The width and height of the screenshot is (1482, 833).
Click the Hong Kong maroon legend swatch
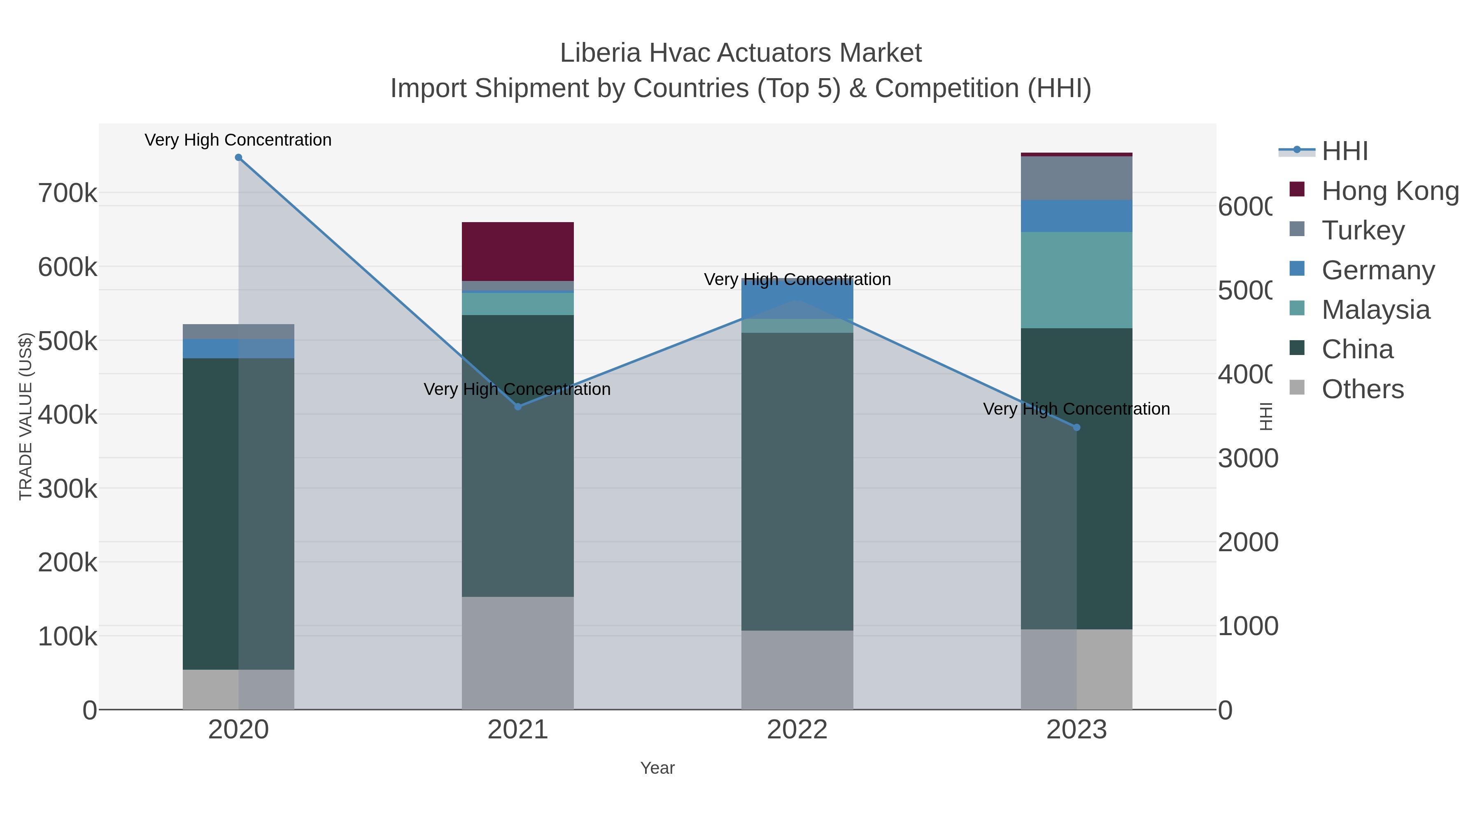(x=1297, y=189)
